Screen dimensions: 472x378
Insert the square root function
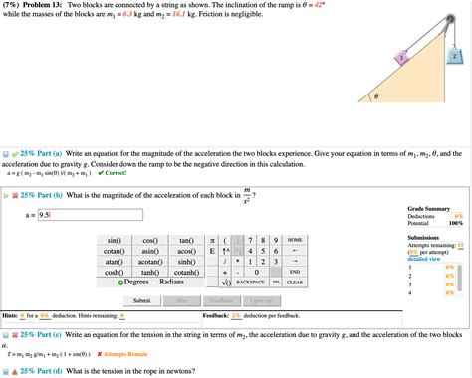tap(225, 283)
